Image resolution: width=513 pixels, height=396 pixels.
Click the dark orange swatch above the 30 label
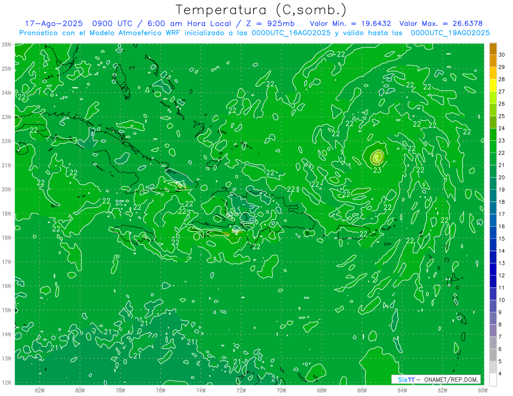tap(493, 49)
